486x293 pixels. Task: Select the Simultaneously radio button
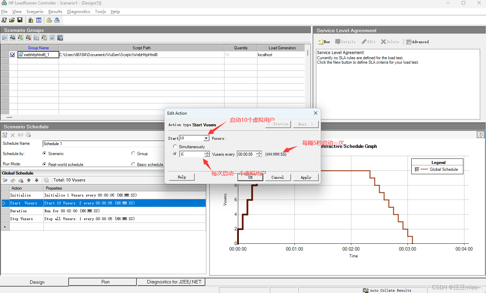click(x=175, y=146)
